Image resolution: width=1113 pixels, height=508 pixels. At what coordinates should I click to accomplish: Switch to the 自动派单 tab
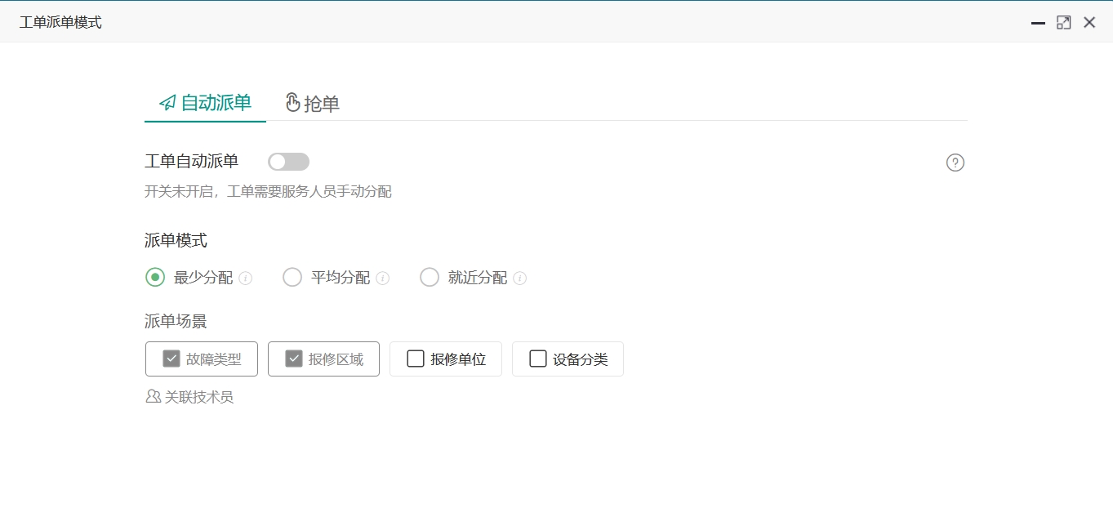(205, 103)
